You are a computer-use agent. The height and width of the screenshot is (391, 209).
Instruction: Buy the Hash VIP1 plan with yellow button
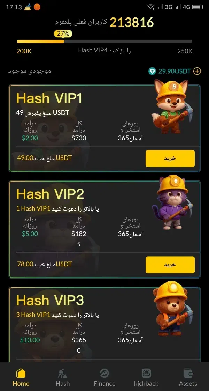pos(170,158)
